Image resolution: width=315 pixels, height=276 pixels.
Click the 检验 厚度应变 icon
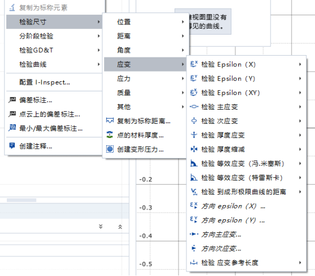194,135
